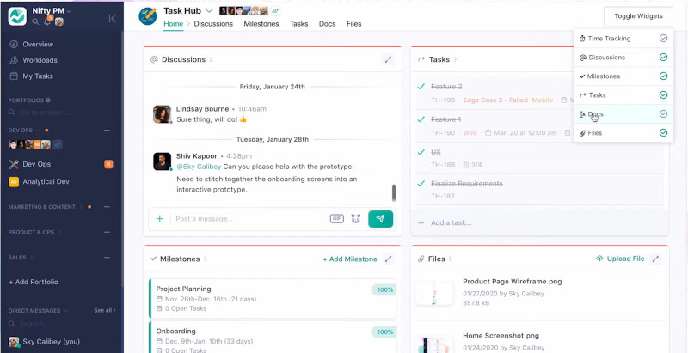The width and height of the screenshot is (688, 353).
Task: Switch to the Tasks tab
Action: click(298, 24)
